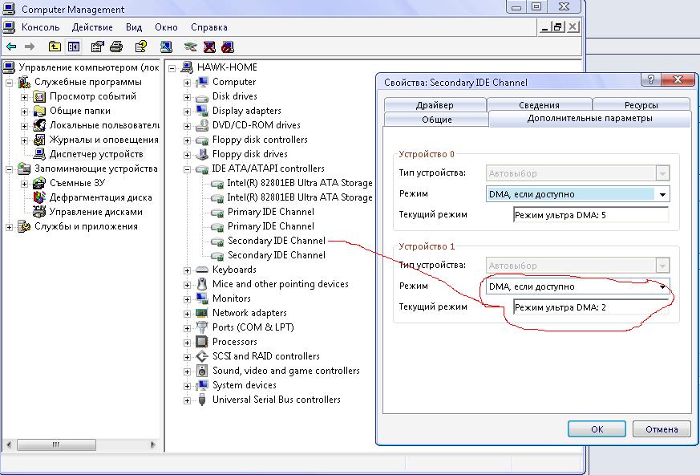
Task: Switch to the Драйвер tab
Action: coord(435,105)
